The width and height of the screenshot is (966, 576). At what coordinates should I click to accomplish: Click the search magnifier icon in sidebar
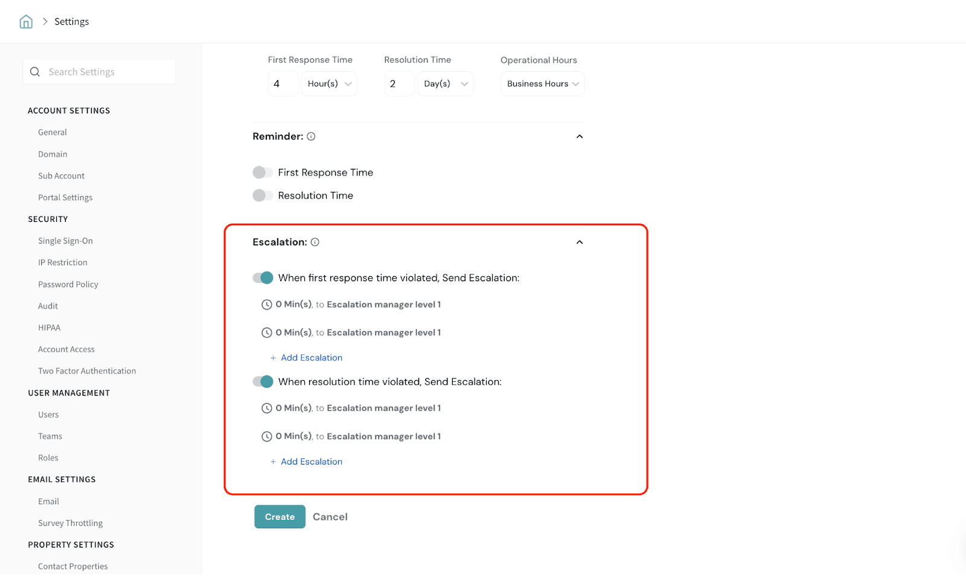tap(35, 72)
